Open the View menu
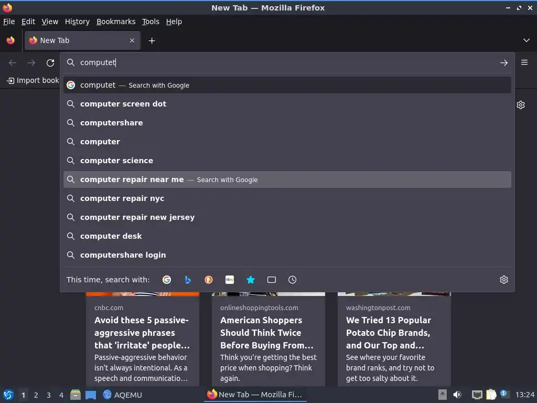The width and height of the screenshot is (537, 403). 50,22
